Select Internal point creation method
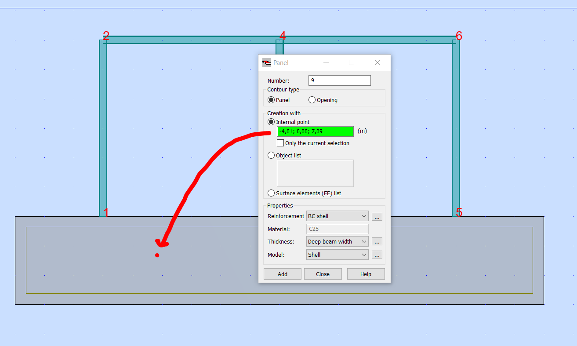 [x=271, y=122]
